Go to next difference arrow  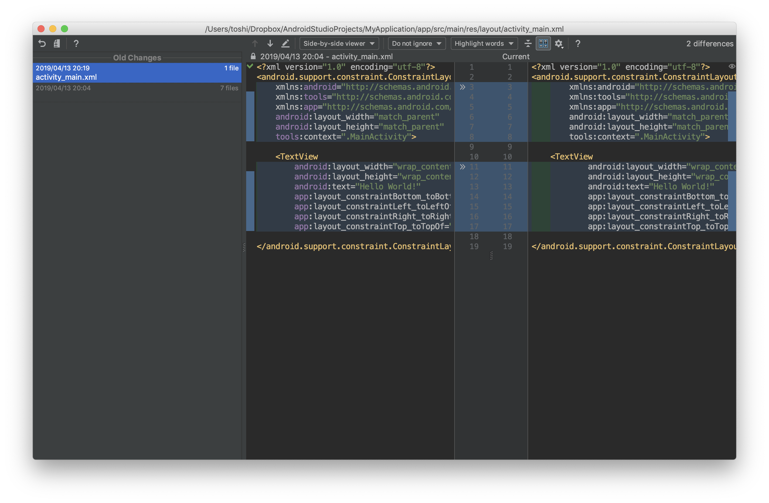tap(270, 43)
